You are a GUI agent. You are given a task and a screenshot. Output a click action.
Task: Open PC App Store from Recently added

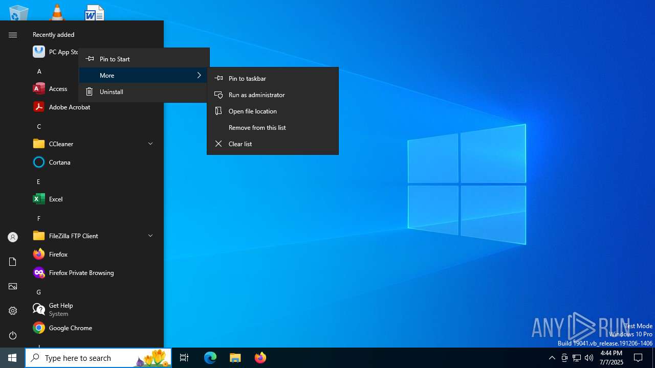55,52
